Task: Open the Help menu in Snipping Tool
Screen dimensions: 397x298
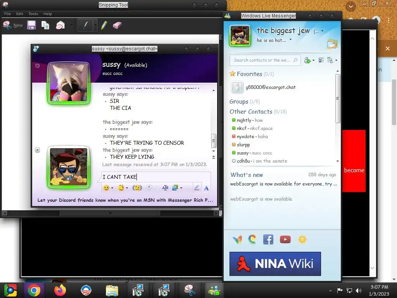Action: [x=48, y=14]
